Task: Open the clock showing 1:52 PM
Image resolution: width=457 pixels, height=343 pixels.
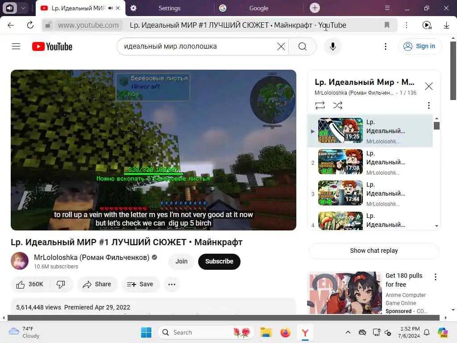Action: tap(410, 332)
